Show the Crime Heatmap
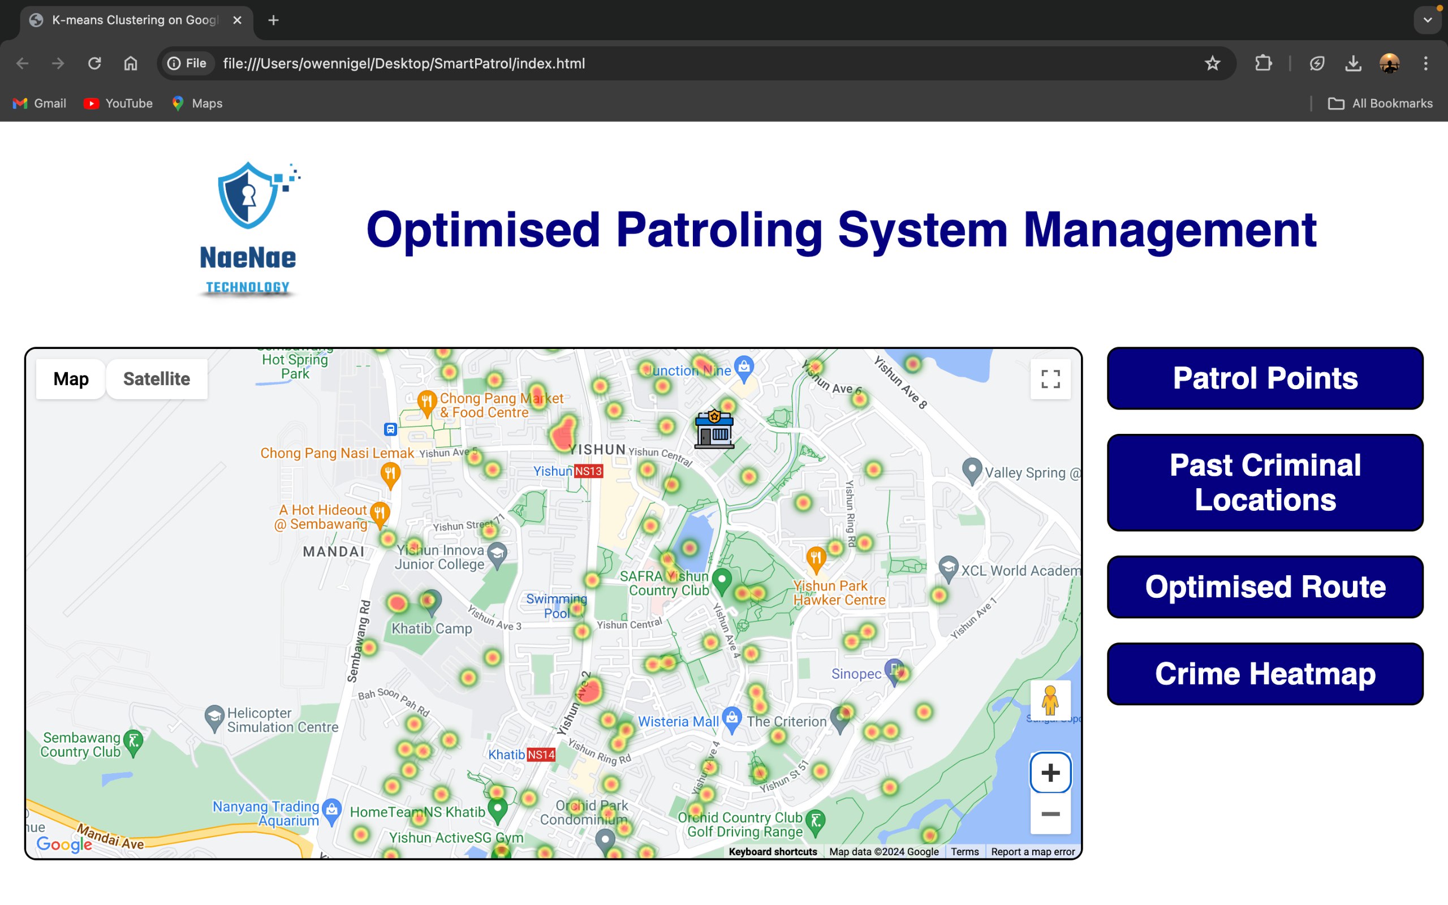 1264,674
